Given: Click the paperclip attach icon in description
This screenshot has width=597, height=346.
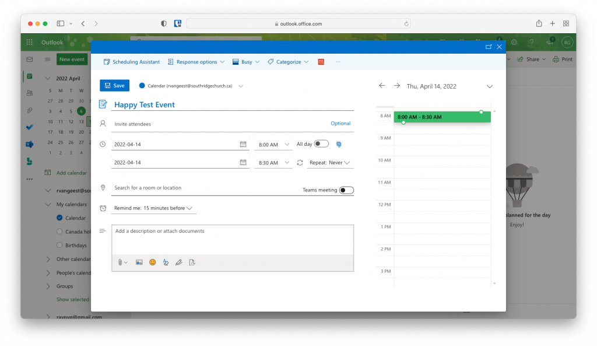Looking at the screenshot, I should [x=120, y=263].
